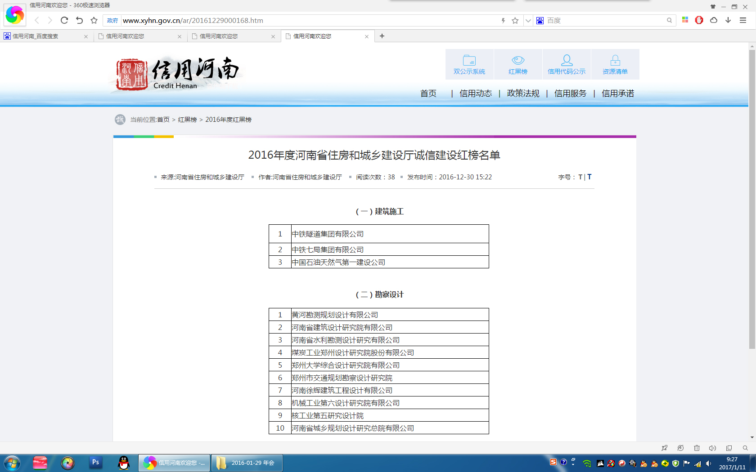Click the star inside address bar

pos(515,21)
